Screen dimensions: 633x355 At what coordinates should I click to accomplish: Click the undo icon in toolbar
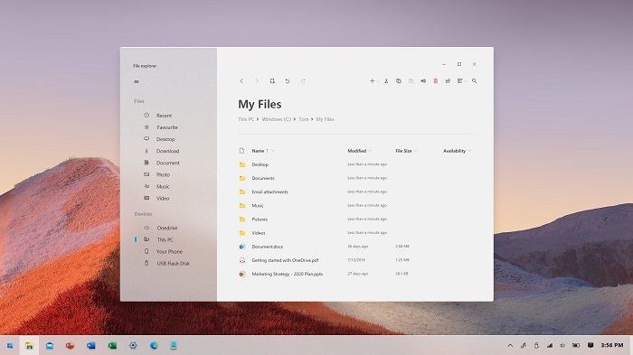(288, 81)
